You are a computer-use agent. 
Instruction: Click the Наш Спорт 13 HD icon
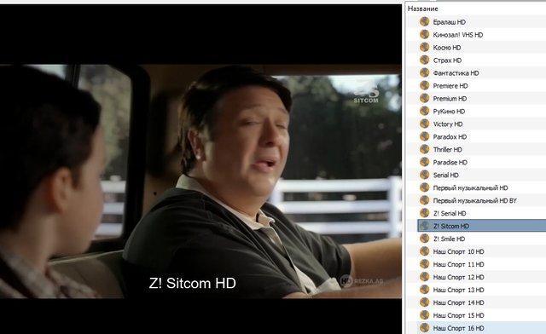click(424, 290)
